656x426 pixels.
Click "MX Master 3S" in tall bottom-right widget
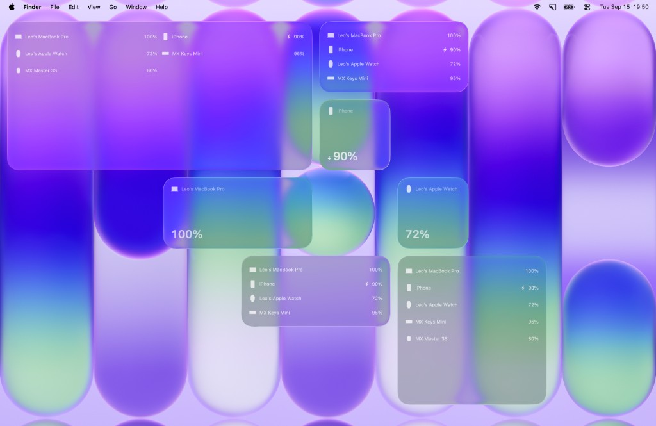pyautogui.click(x=431, y=338)
